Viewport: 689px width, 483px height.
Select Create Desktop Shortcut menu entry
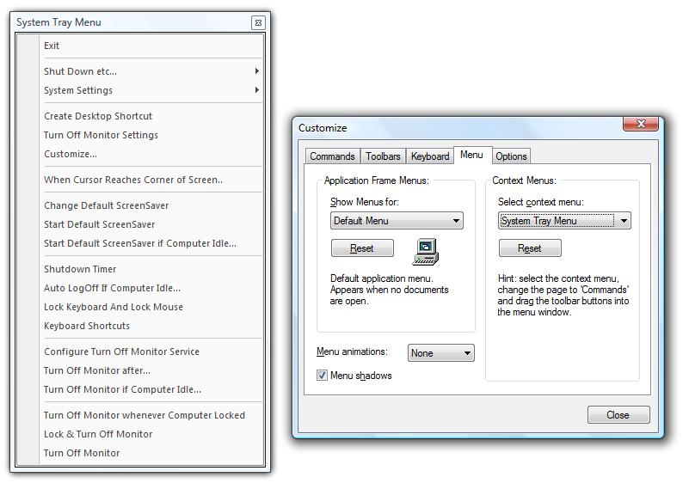tap(98, 116)
